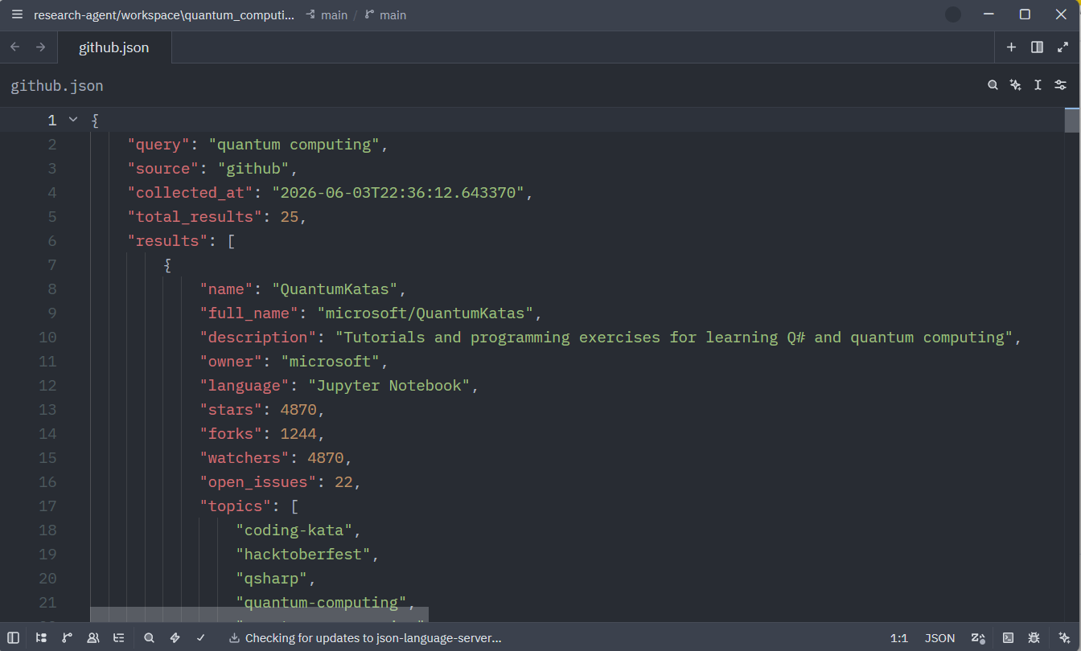Click the github.json breadcrumb
This screenshot has width=1081, height=651.
pyautogui.click(x=57, y=86)
